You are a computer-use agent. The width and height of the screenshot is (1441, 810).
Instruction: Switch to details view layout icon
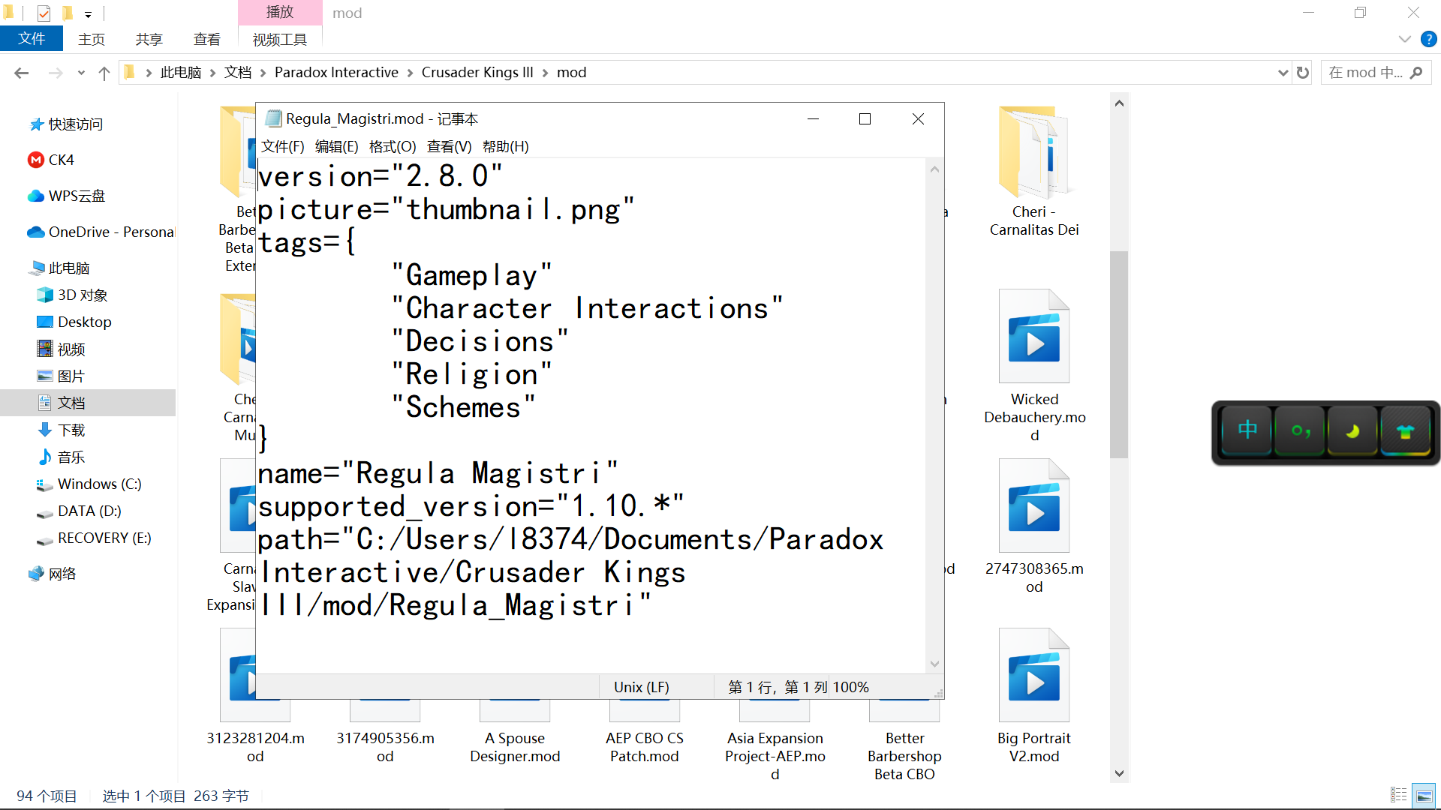pos(1398,795)
